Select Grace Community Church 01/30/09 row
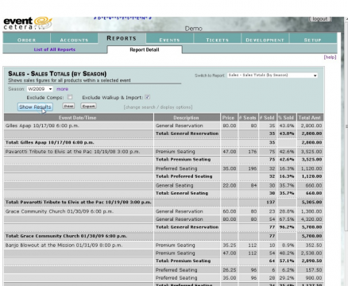Screen dimensions: 348x286 (164, 211)
